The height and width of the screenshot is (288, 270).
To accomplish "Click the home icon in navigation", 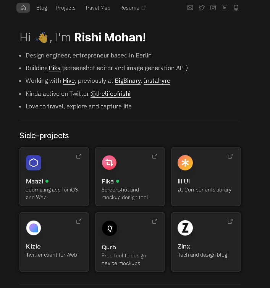I will point(23,8).
